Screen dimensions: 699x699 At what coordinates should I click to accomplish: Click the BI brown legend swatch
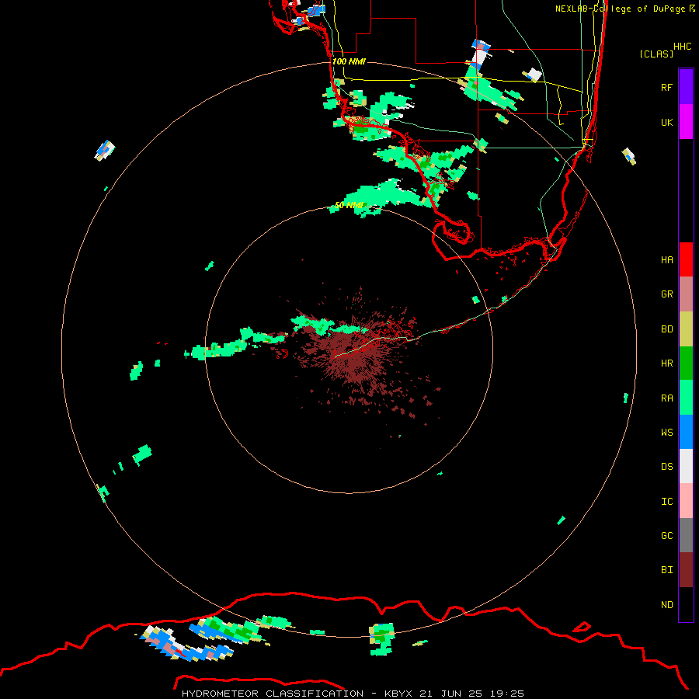(x=686, y=570)
